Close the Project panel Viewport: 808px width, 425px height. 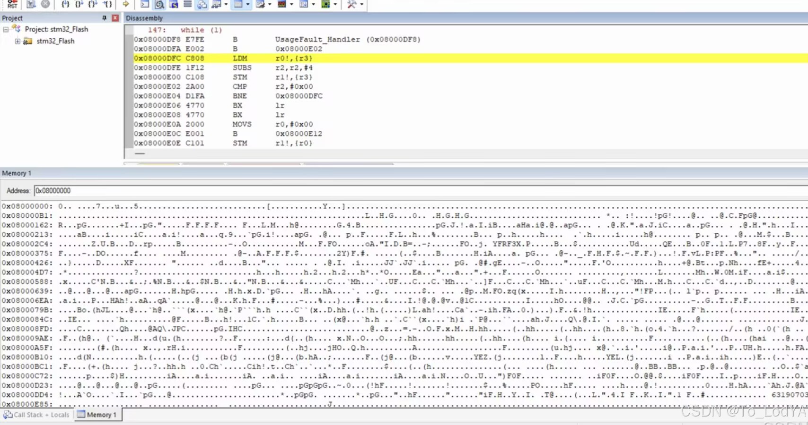(x=115, y=18)
